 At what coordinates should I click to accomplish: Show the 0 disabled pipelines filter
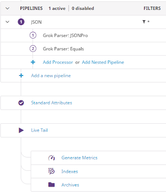coord(83,8)
